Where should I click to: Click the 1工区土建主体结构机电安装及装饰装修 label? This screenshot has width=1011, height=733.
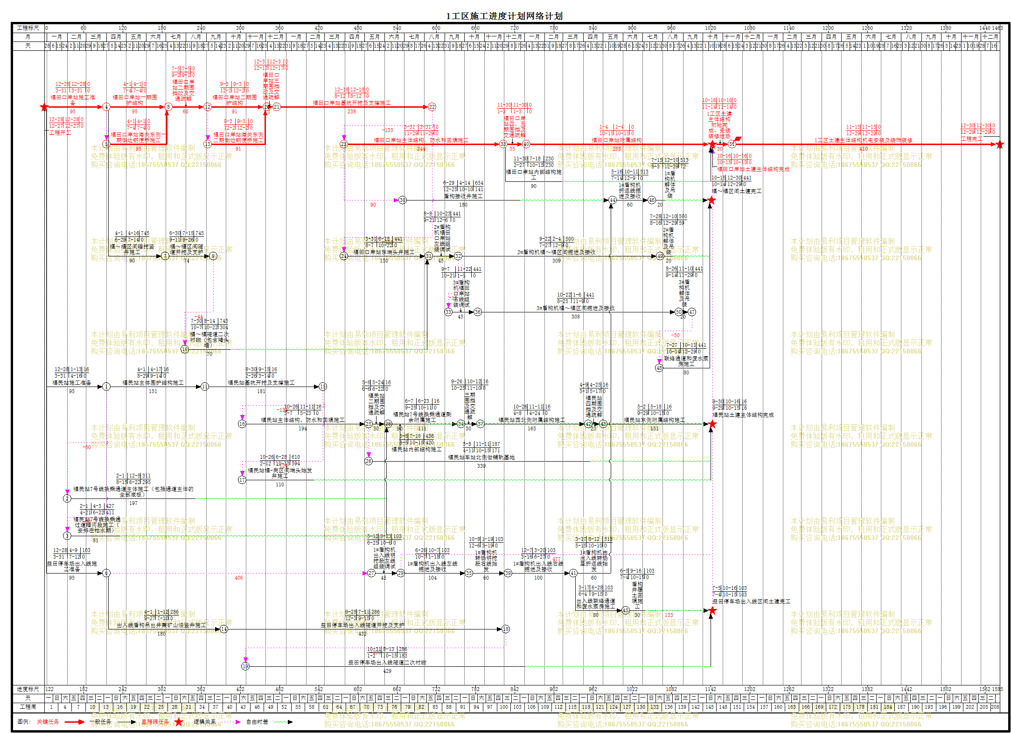[x=864, y=140]
